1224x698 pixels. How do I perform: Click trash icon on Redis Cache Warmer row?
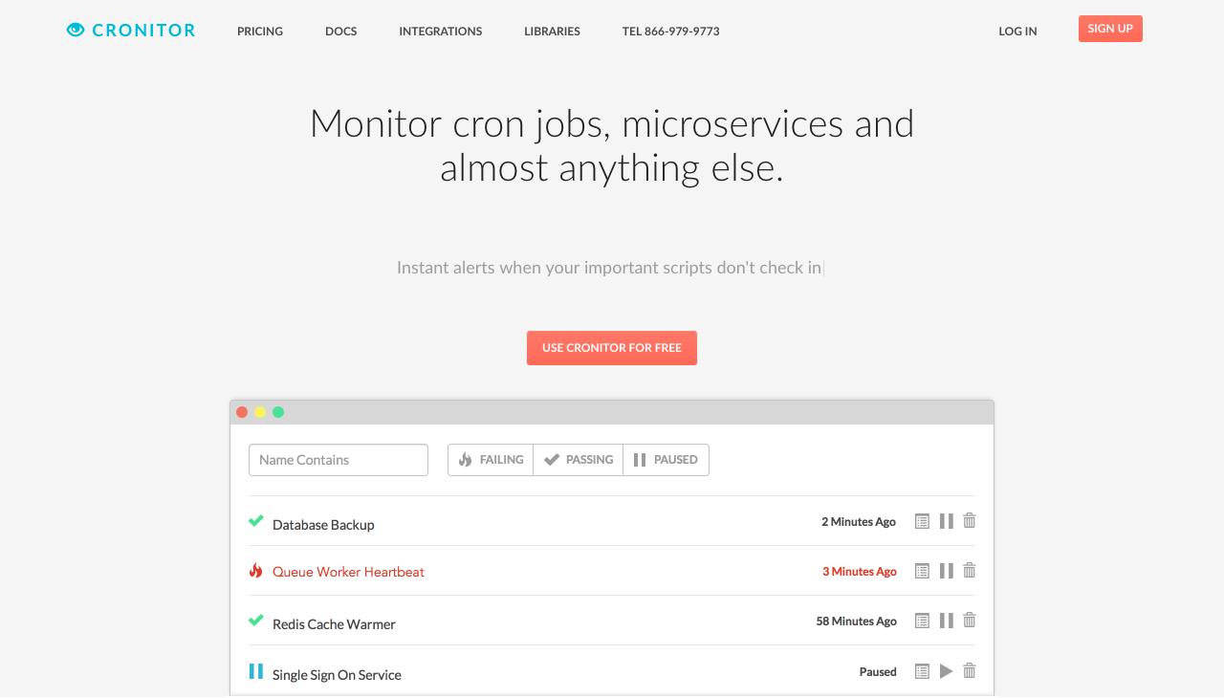click(x=970, y=621)
